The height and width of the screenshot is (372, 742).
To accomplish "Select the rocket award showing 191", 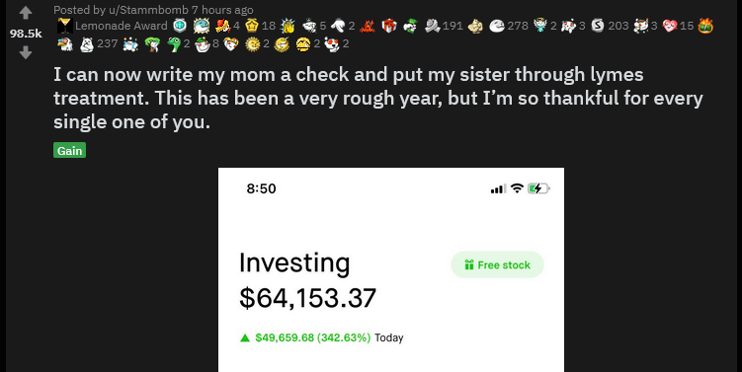I will click(432, 26).
